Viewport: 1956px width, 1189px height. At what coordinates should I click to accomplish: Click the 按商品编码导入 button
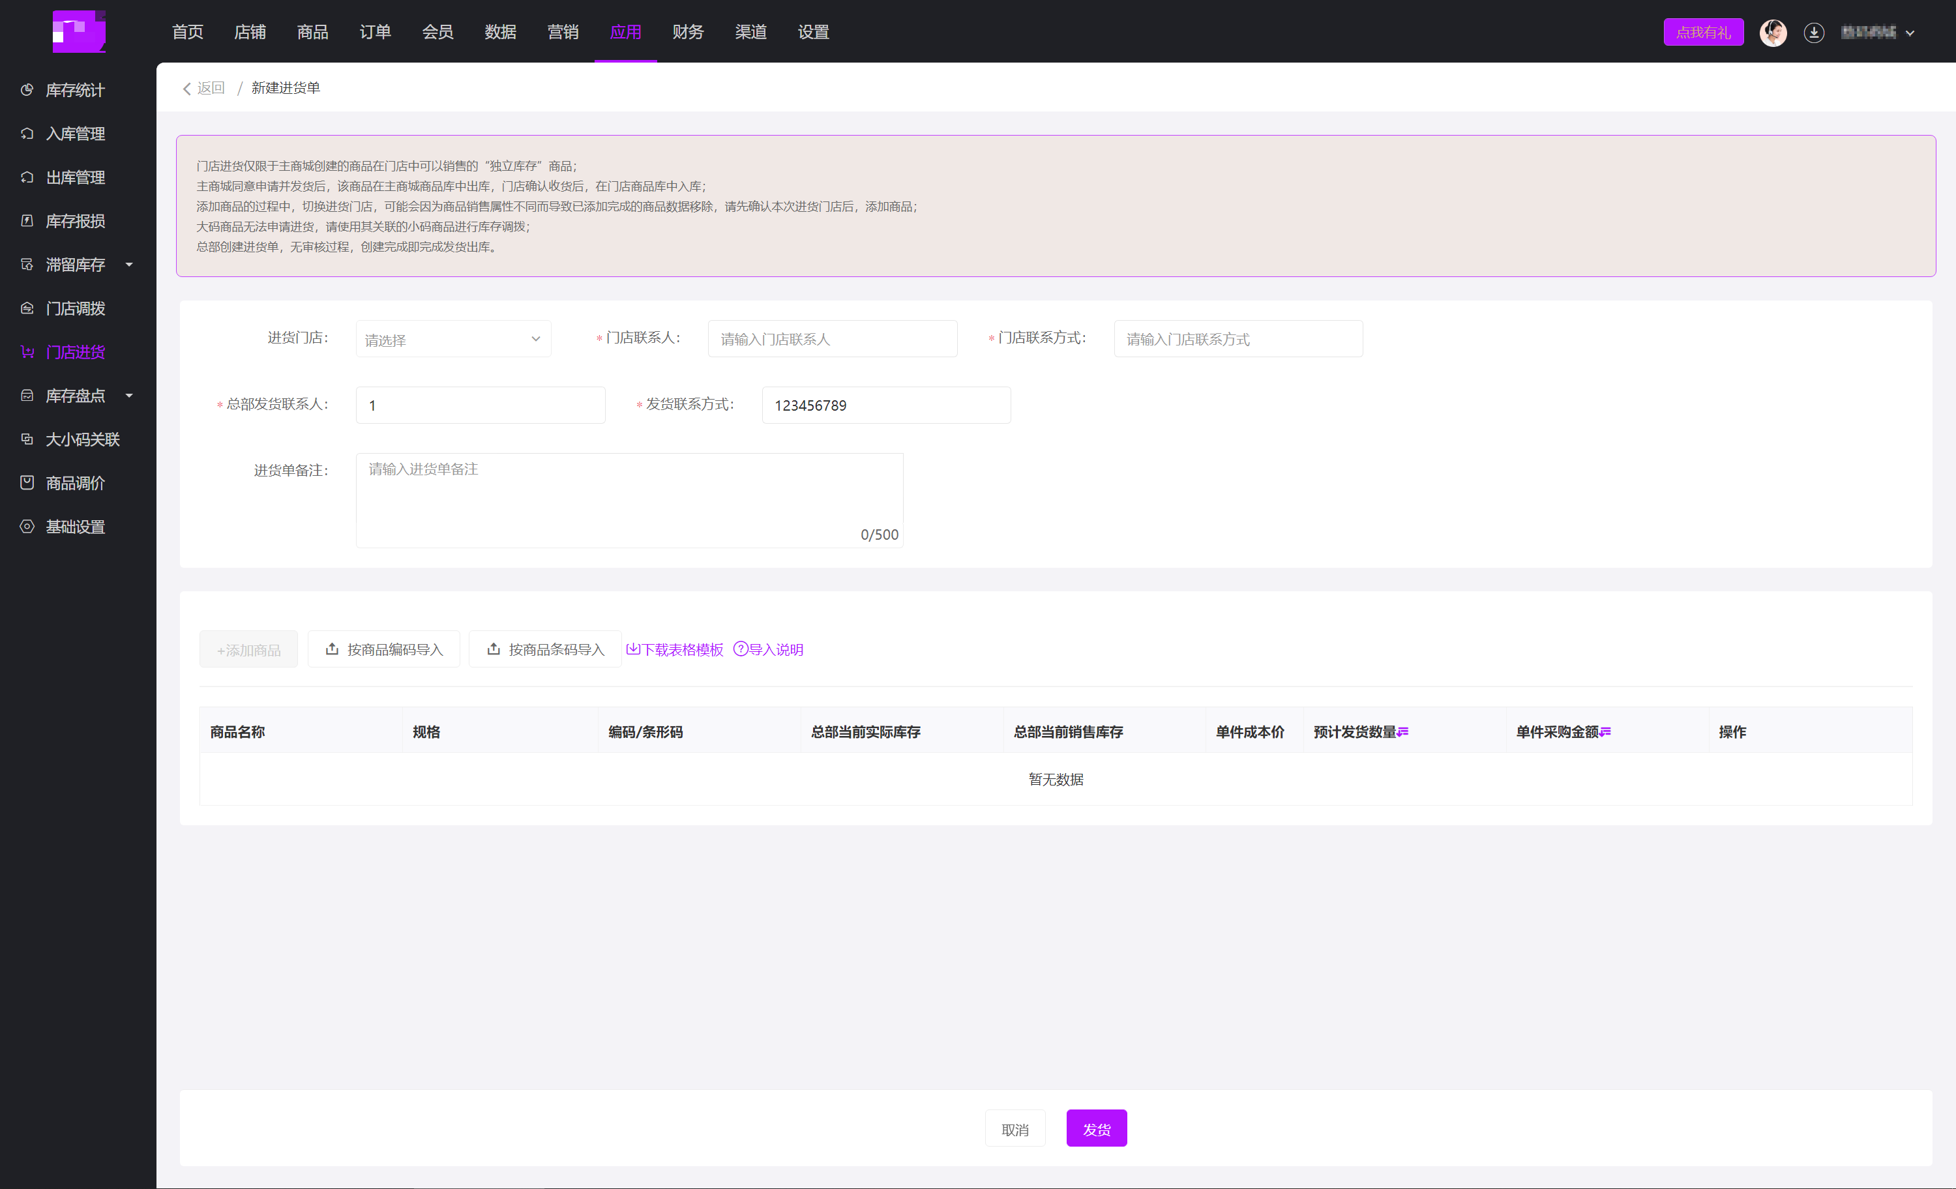[383, 649]
